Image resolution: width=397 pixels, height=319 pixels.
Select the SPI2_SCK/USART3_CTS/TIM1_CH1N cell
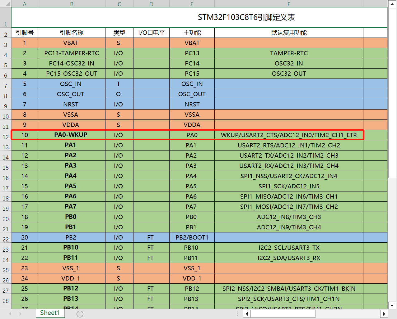pyautogui.click(x=289, y=299)
